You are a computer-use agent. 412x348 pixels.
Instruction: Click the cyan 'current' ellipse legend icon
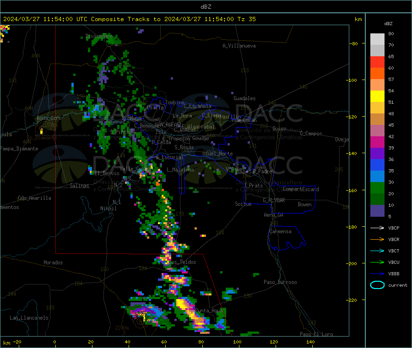(377, 285)
